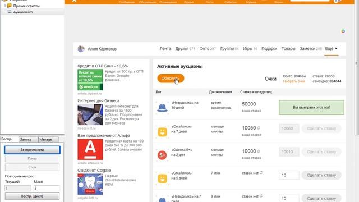359x202 pixels.
Task: Click the refresh icon next to bid 10050
Action: (259, 128)
